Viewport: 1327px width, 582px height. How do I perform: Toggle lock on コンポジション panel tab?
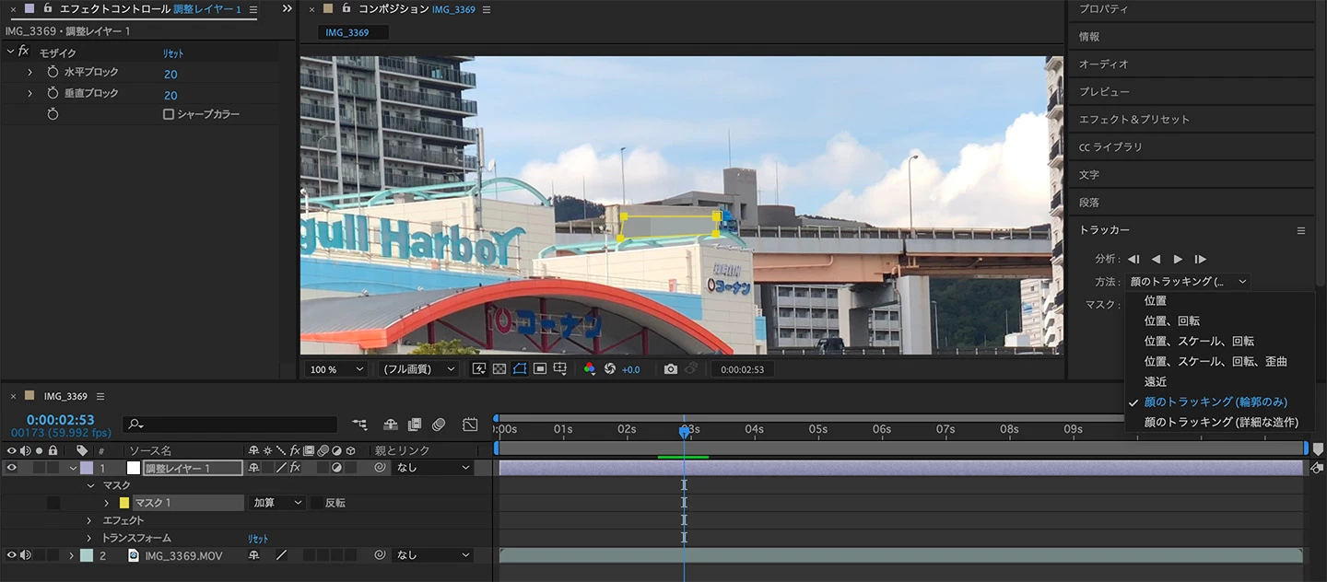coord(346,8)
